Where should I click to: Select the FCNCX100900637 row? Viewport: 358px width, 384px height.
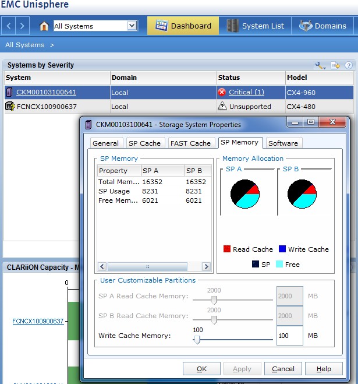[179, 107]
